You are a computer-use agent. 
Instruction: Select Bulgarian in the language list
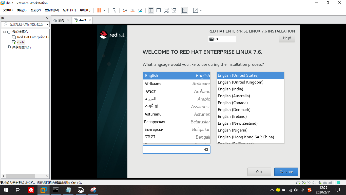pyautogui.click(x=177, y=129)
